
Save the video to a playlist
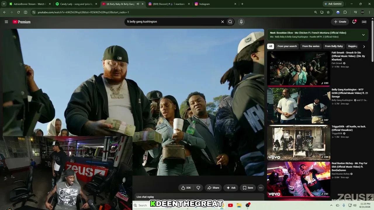click(x=248, y=188)
